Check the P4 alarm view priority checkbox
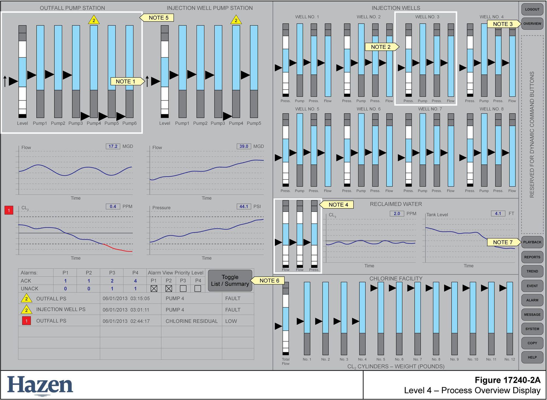547x400 pixels. (198, 289)
